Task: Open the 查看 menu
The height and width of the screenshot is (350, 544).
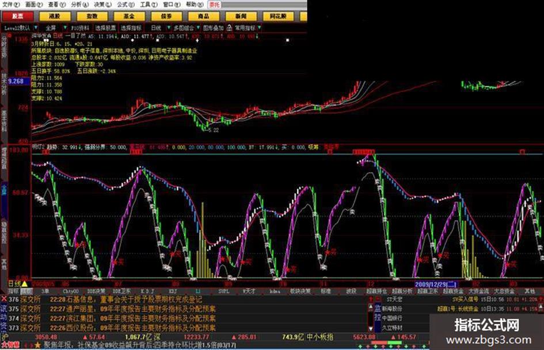Action: (57, 5)
